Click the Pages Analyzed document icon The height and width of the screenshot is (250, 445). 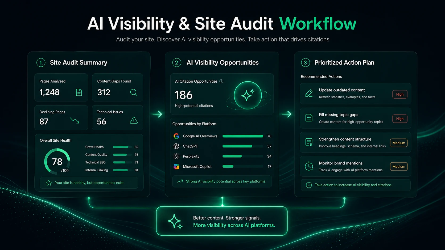pos(79,92)
